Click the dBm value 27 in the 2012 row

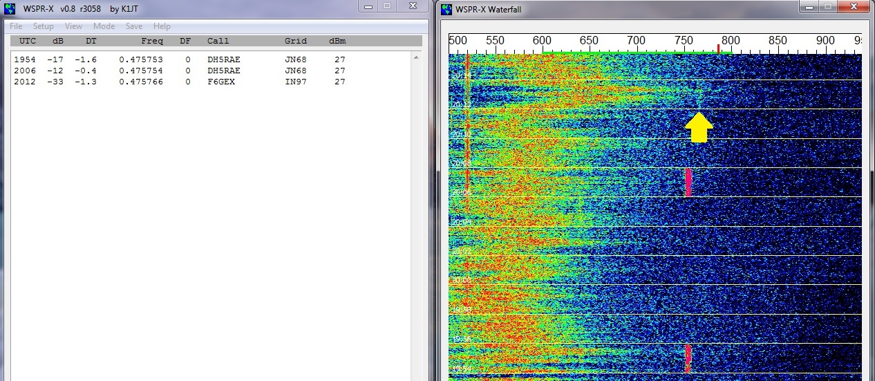click(340, 82)
